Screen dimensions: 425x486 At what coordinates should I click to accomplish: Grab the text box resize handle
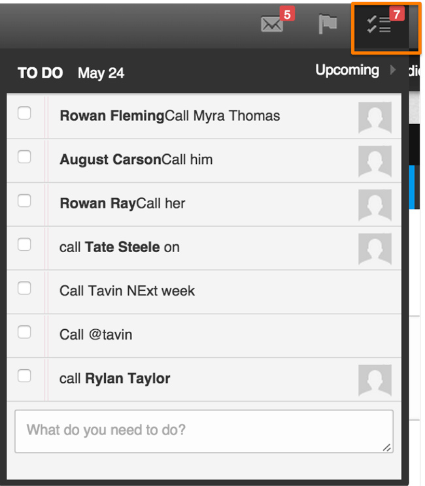[387, 447]
